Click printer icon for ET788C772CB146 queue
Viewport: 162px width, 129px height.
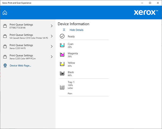tap(5, 26)
